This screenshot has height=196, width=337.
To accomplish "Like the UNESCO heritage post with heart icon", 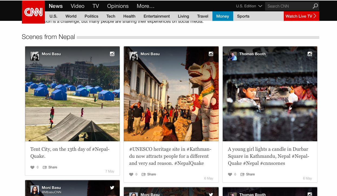I will pyautogui.click(x=131, y=174).
